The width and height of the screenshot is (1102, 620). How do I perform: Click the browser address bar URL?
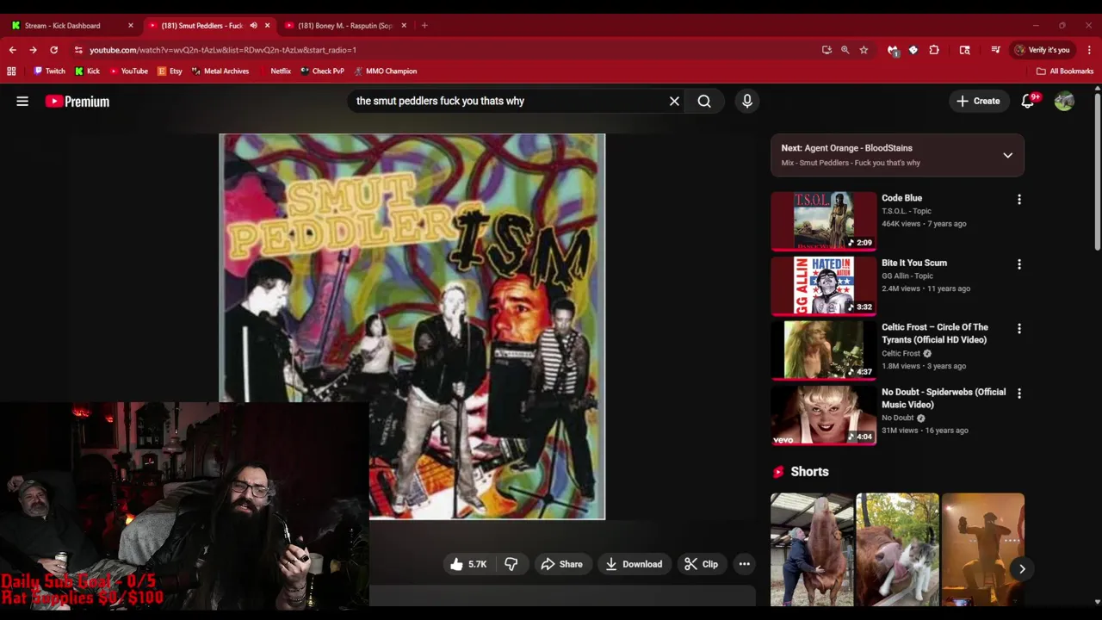pos(223,50)
